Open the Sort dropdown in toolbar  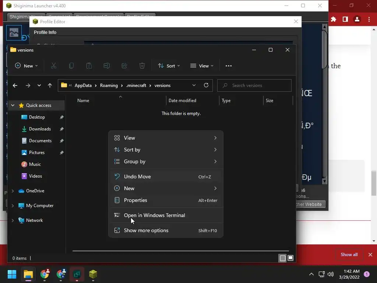169,66
